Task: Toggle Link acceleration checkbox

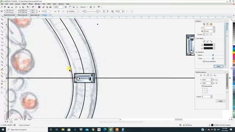Action: click(x=204, y=61)
